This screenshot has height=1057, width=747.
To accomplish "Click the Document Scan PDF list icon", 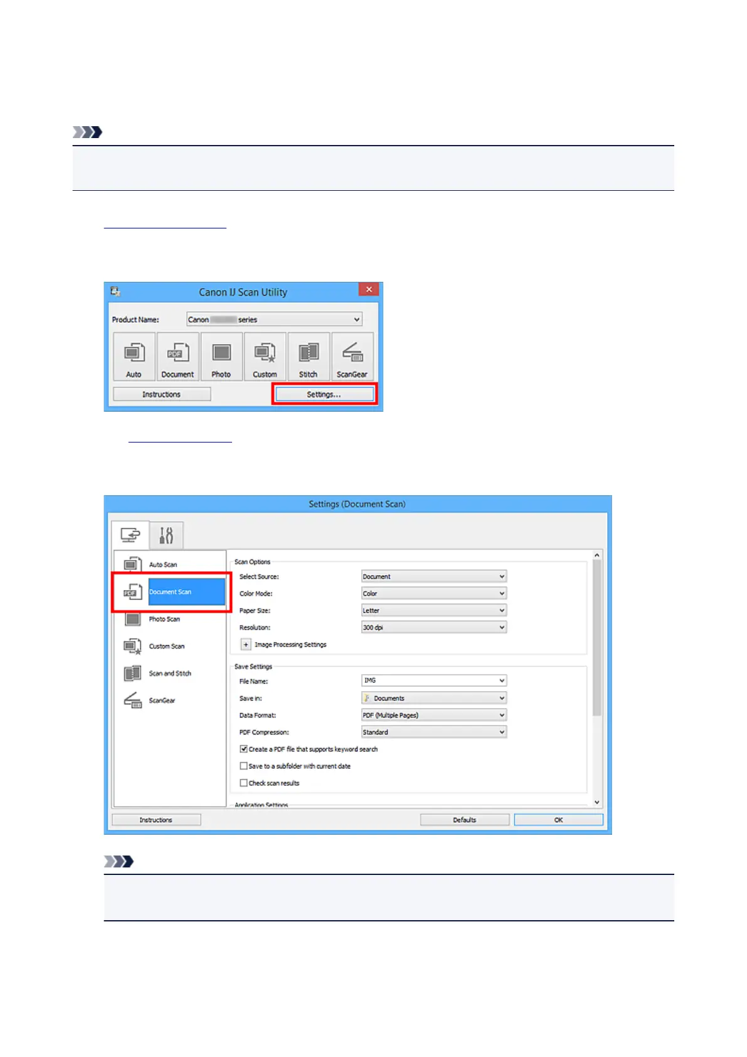I will pyautogui.click(x=132, y=592).
